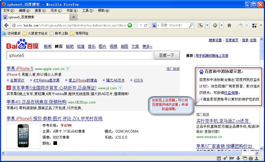
Task: Click the mask private browsing icon
Action: (x=232, y=158)
